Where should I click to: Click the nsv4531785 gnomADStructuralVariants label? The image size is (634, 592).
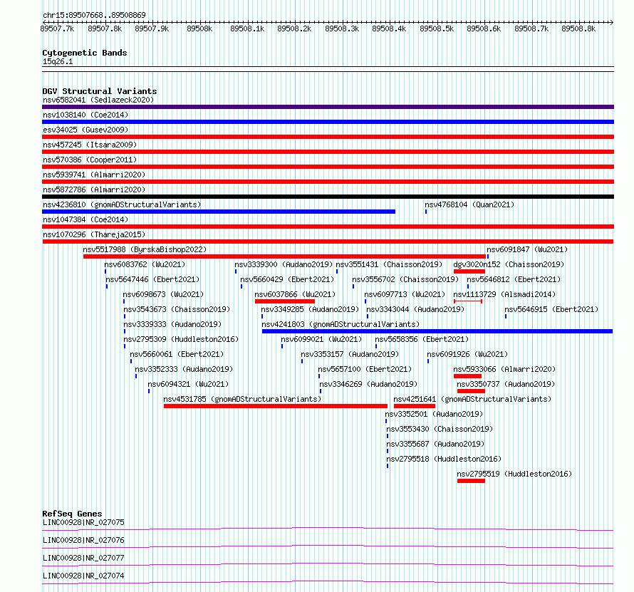click(x=242, y=399)
